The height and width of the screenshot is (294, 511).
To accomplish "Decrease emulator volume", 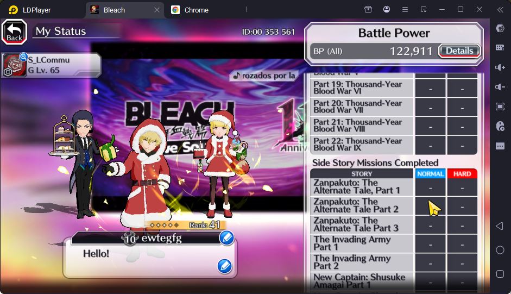I will pos(500,87).
